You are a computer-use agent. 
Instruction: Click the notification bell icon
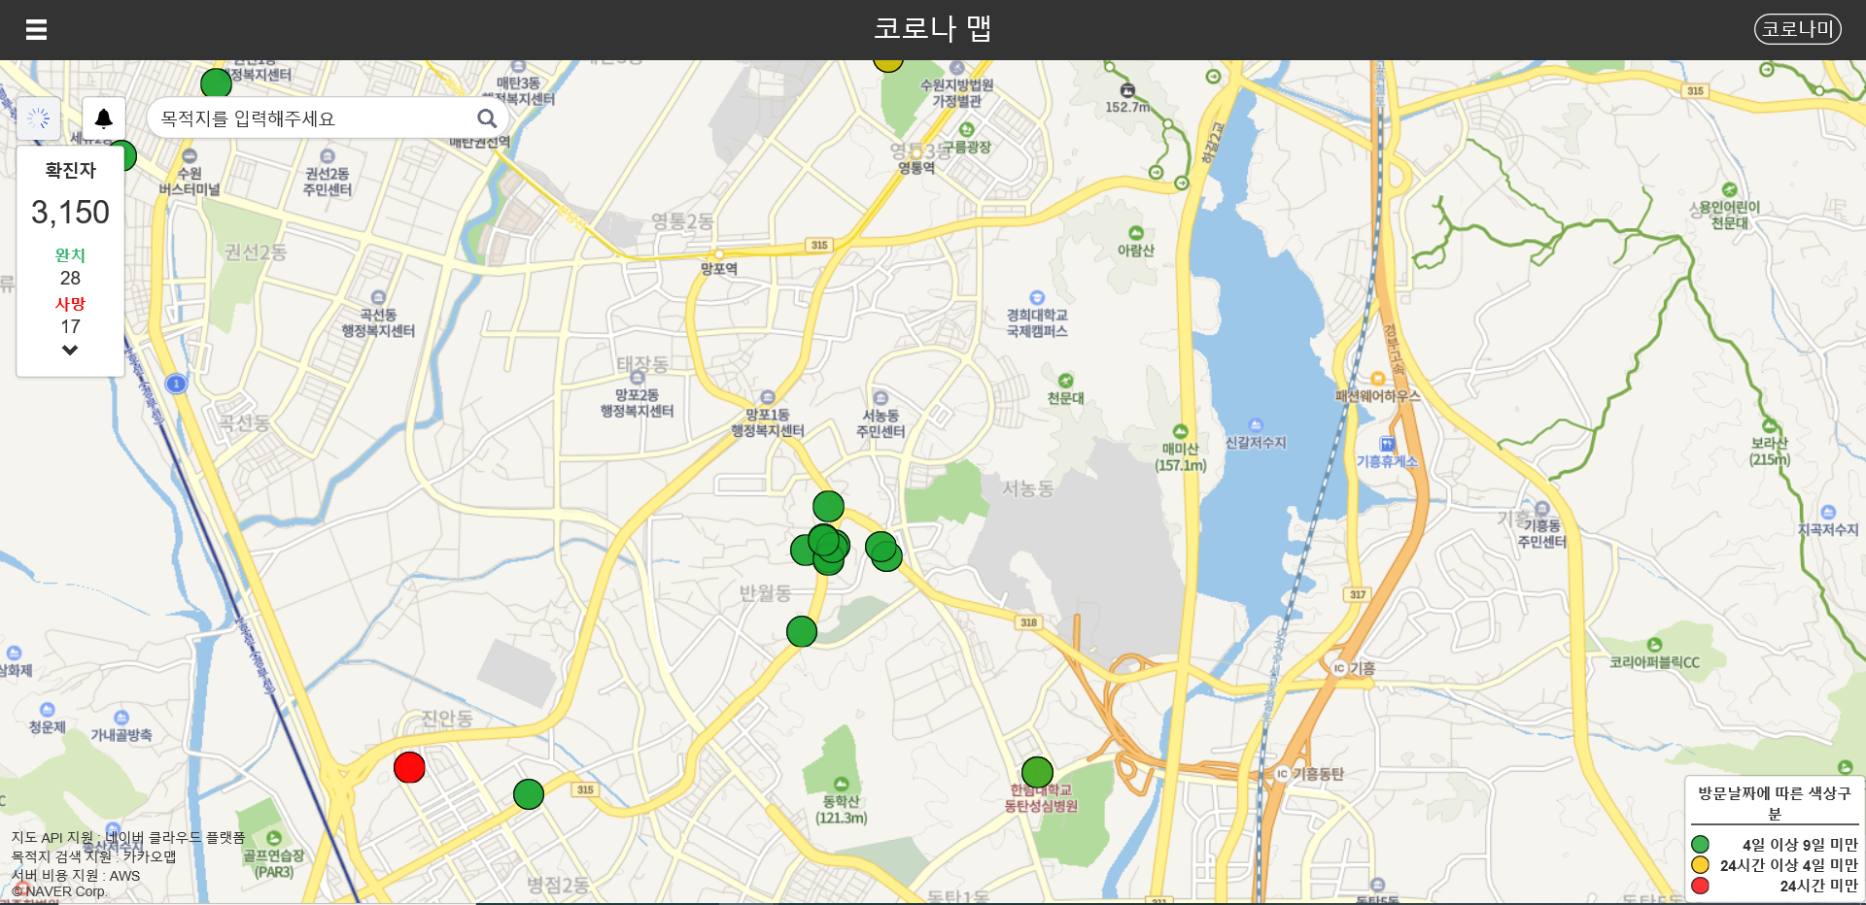coord(103,118)
